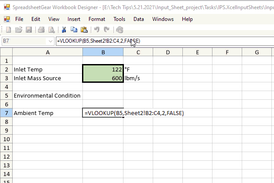Click the Undo arrow icon
The height and width of the screenshot is (183, 274).
96,30
